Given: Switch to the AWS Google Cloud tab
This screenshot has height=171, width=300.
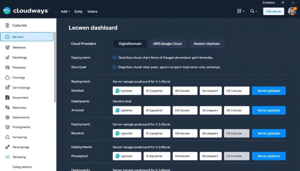Looking at the screenshot, I should [167, 44].
